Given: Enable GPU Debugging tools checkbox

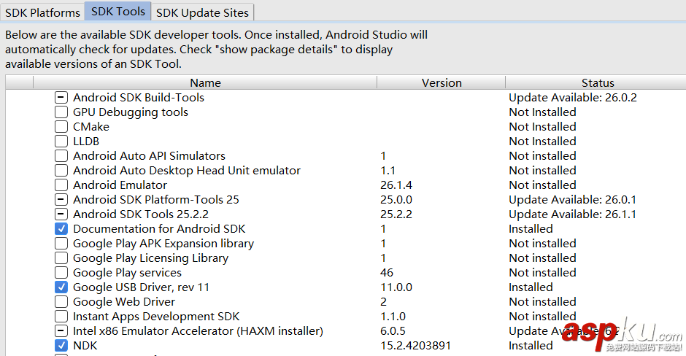Looking at the screenshot, I should [61, 112].
